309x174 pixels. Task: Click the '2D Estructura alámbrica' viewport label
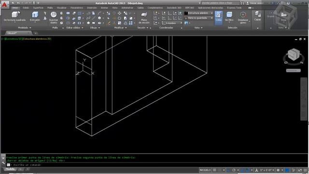tap(37, 39)
